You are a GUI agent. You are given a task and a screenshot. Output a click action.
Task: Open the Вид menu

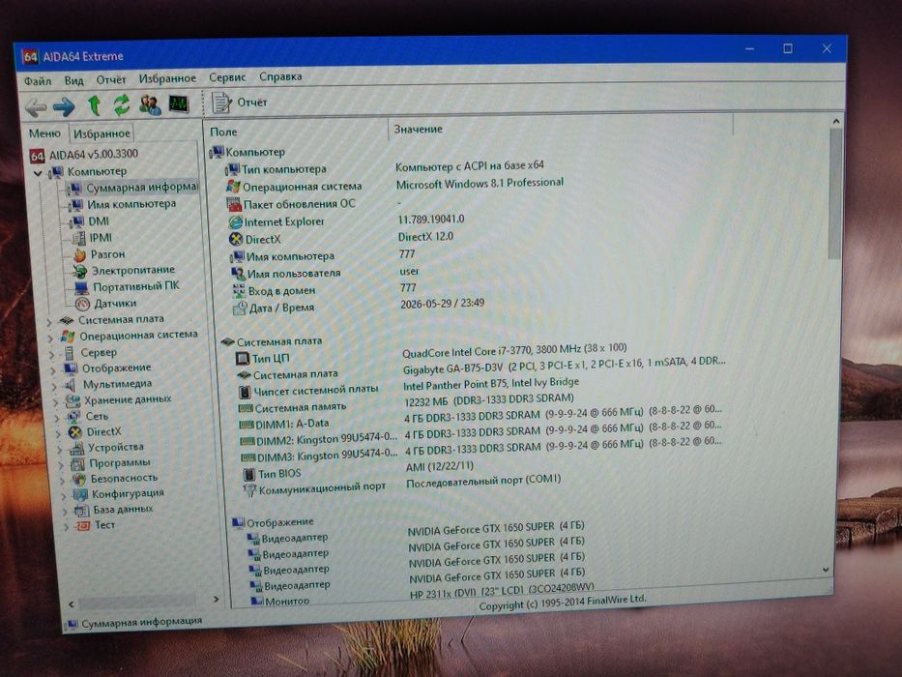click(73, 80)
